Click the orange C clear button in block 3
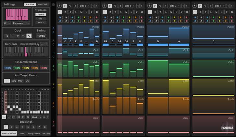 [180, 21]
